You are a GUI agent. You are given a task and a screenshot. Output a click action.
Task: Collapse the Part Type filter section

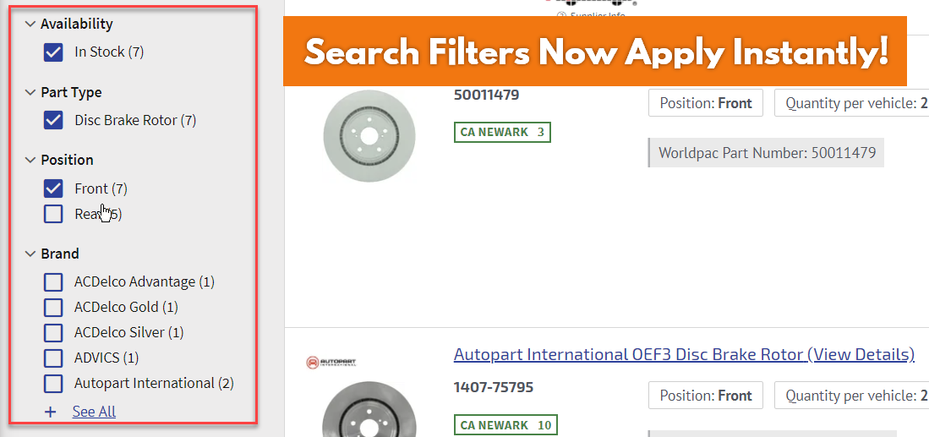30,92
